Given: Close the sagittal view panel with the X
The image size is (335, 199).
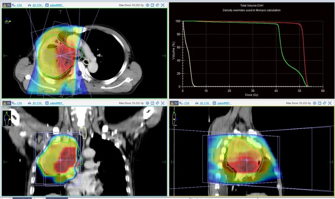Looking at the screenshot, I should [330, 103].
